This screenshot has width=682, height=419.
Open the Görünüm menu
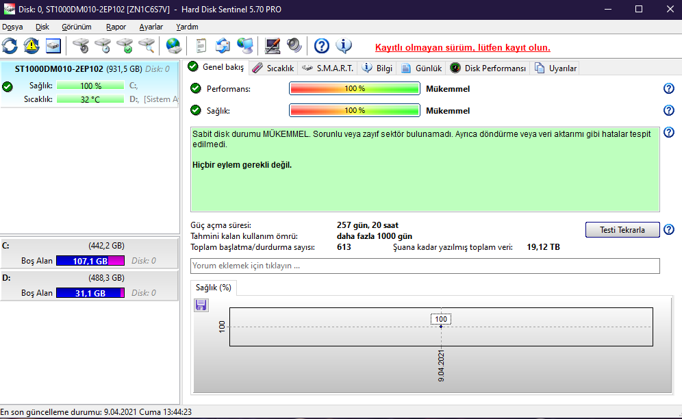click(x=77, y=27)
